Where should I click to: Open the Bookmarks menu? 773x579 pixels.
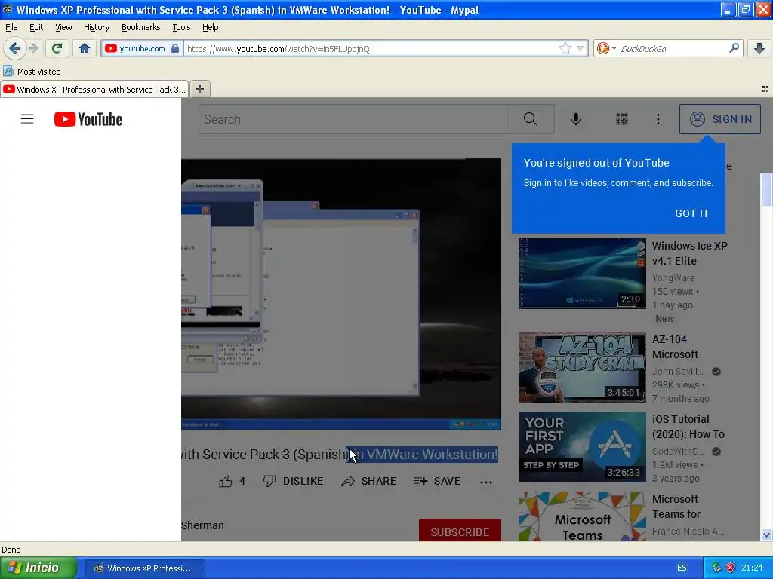coord(140,27)
